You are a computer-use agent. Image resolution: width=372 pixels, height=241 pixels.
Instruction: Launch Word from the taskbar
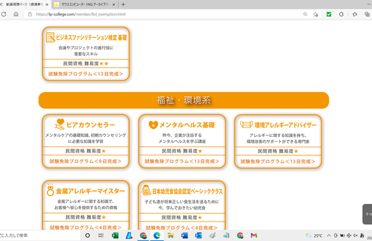pyautogui.click(x=184, y=235)
